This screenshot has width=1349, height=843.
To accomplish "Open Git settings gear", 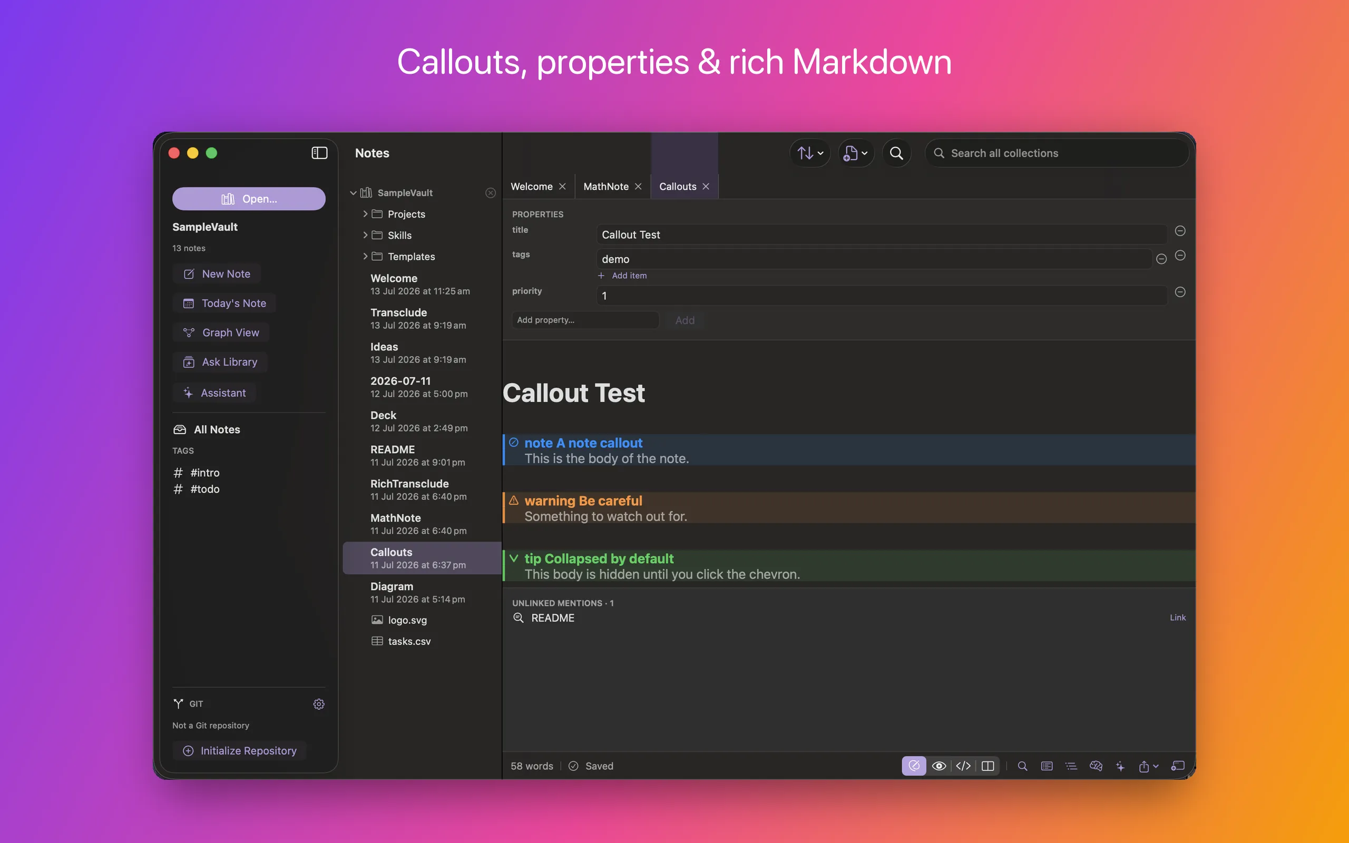I will pos(319,704).
